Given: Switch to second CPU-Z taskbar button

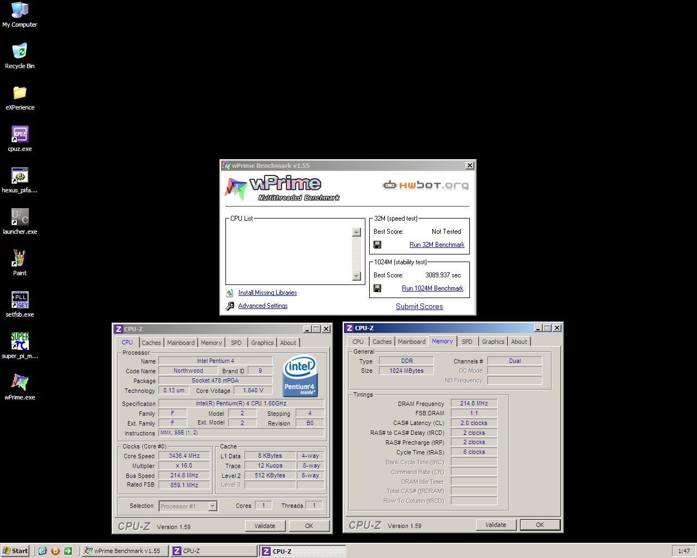Looking at the screenshot, I should click(x=302, y=551).
